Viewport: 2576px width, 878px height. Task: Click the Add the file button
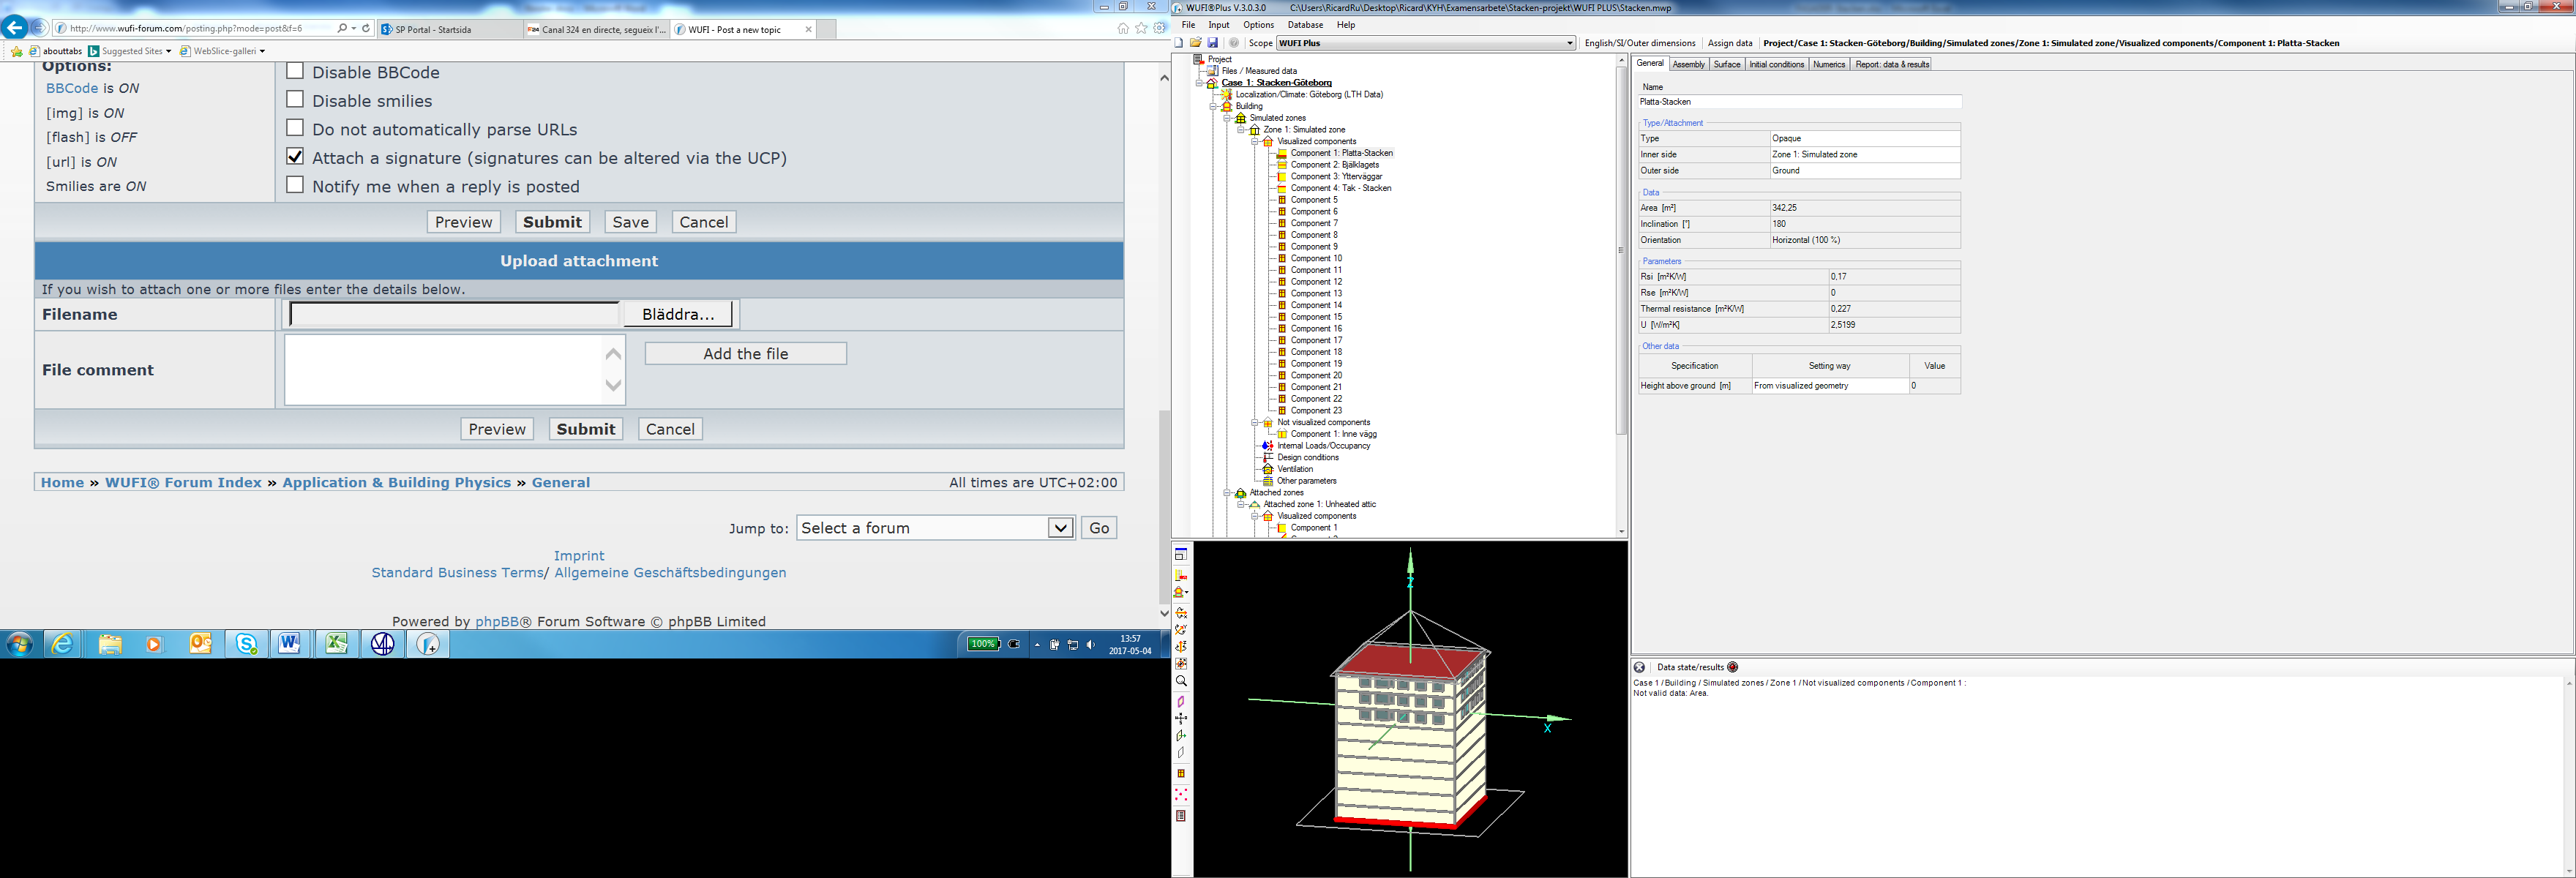[x=745, y=354]
